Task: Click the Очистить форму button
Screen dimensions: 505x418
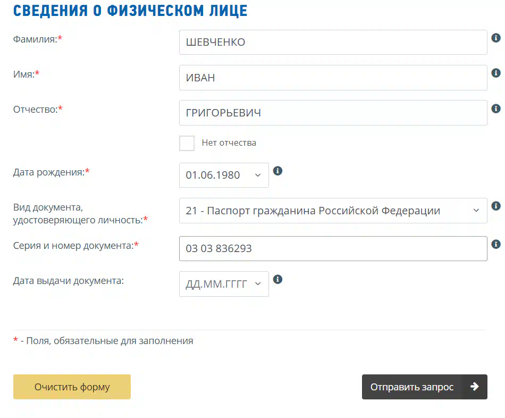Action: [x=72, y=387]
